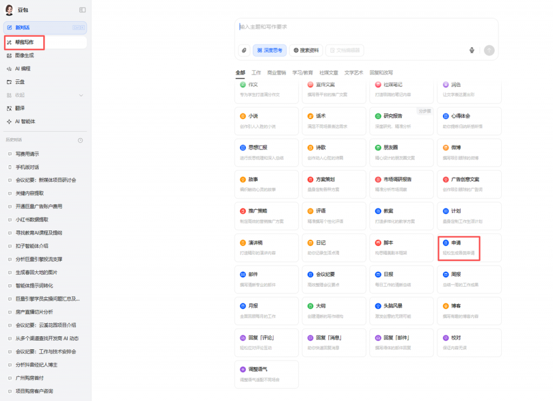553x401 pixels.
Task: Click the paperclip attachment icon
Action: [x=244, y=50]
